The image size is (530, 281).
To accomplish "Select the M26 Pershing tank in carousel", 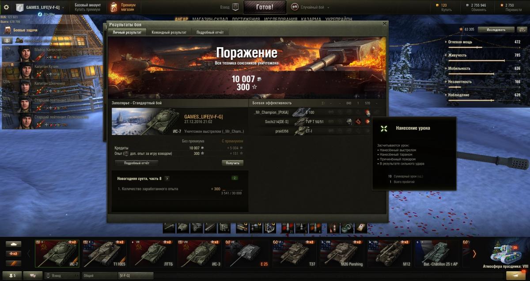I will pyautogui.click(x=343, y=253).
